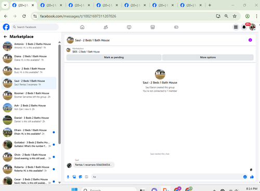This screenshot has height=191, width=260.
Task: Open Guttaboi - 3 Beds 2 Baths chat
Action: [29, 145]
